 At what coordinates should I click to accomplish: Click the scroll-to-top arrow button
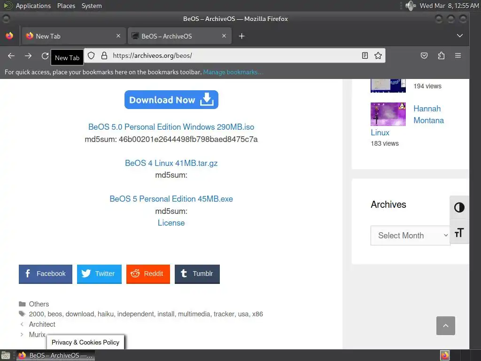445,326
